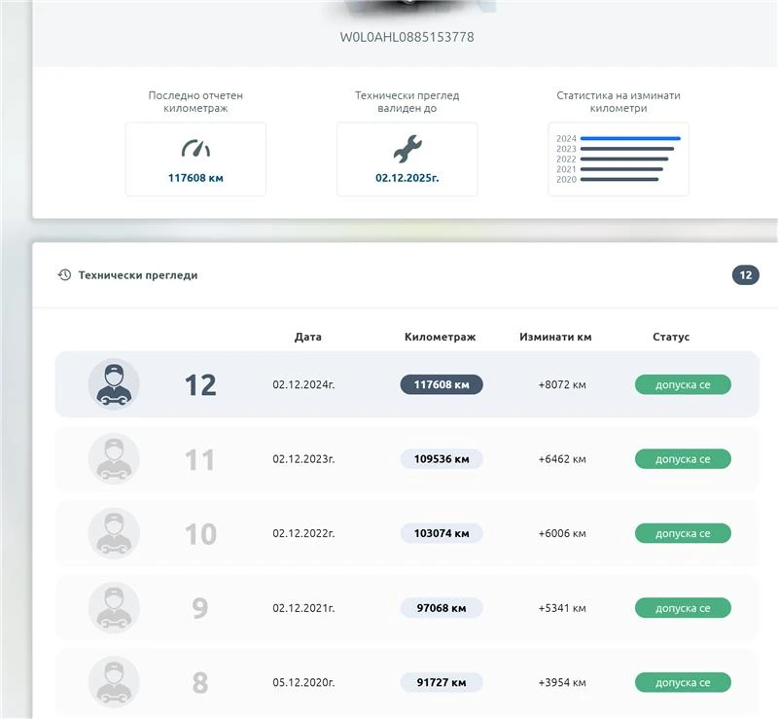778x719 pixels.
Task: Click the 12 inspections count badge
Action: coord(745,275)
